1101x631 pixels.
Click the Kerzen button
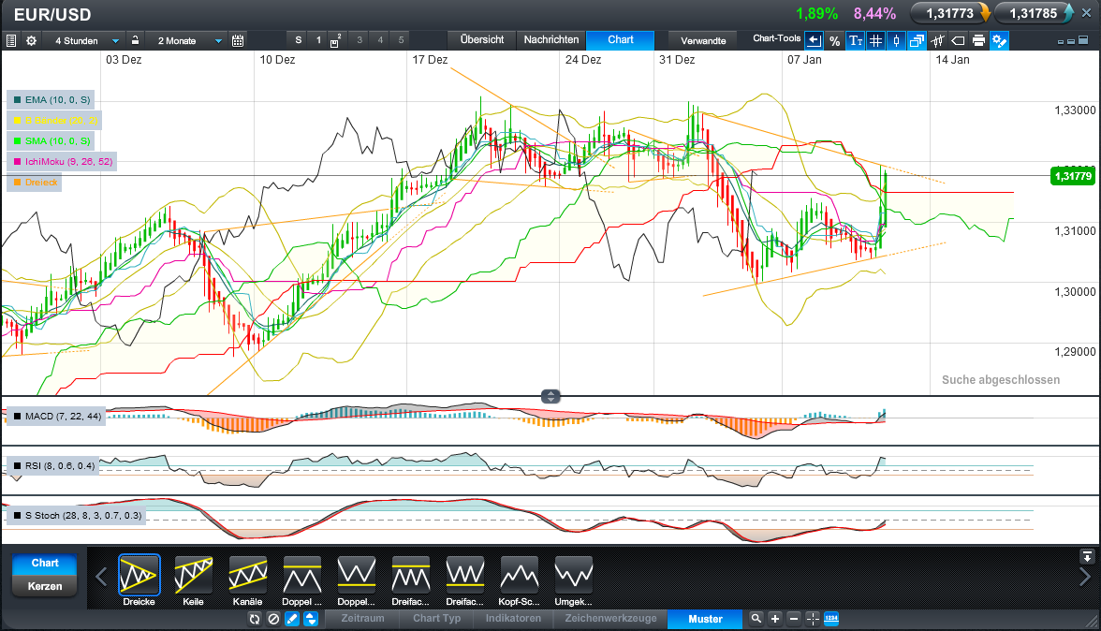45,586
